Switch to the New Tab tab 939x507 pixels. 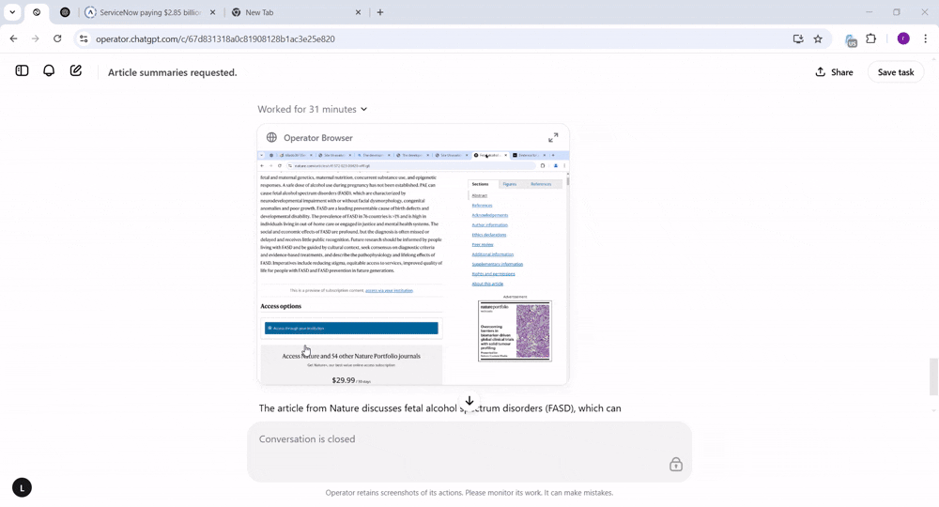(x=297, y=12)
